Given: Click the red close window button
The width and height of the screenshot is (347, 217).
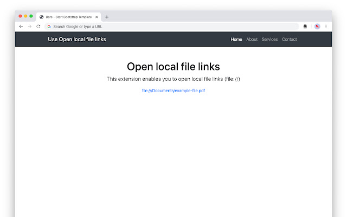Looking at the screenshot, I should coord(21,16).
